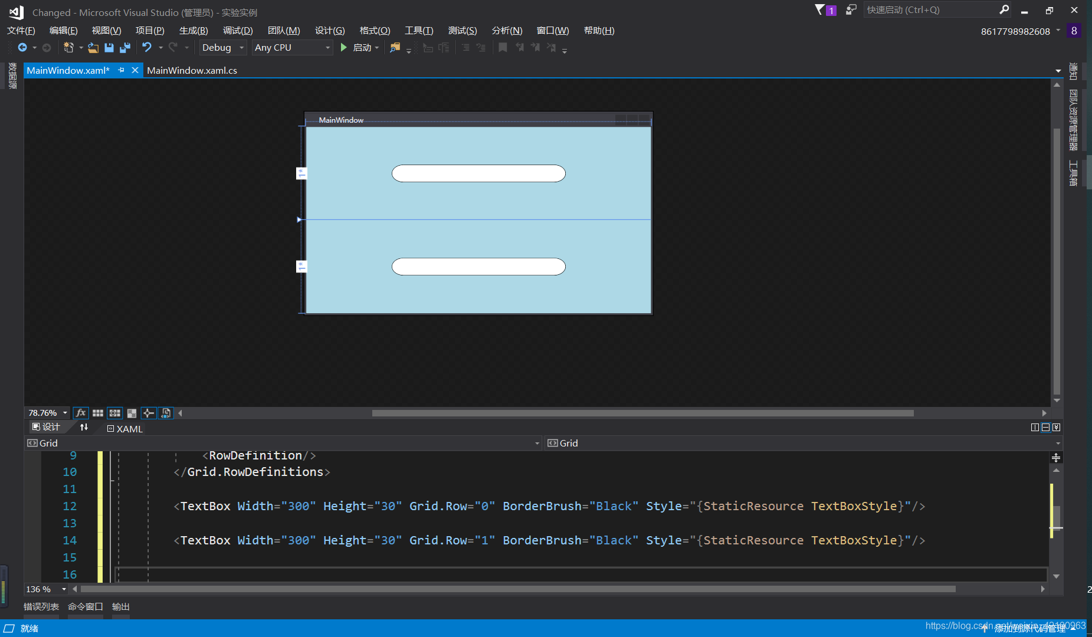Open the 错误列表 panel tab

[41, 606]
